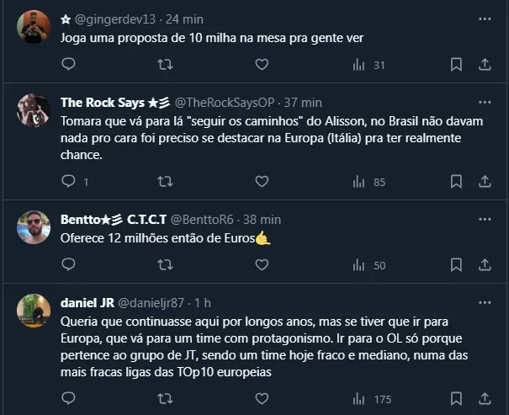View analytics showing 85 views
The height and width of the screenshot is (415, 509).
(x=368, y=181)
